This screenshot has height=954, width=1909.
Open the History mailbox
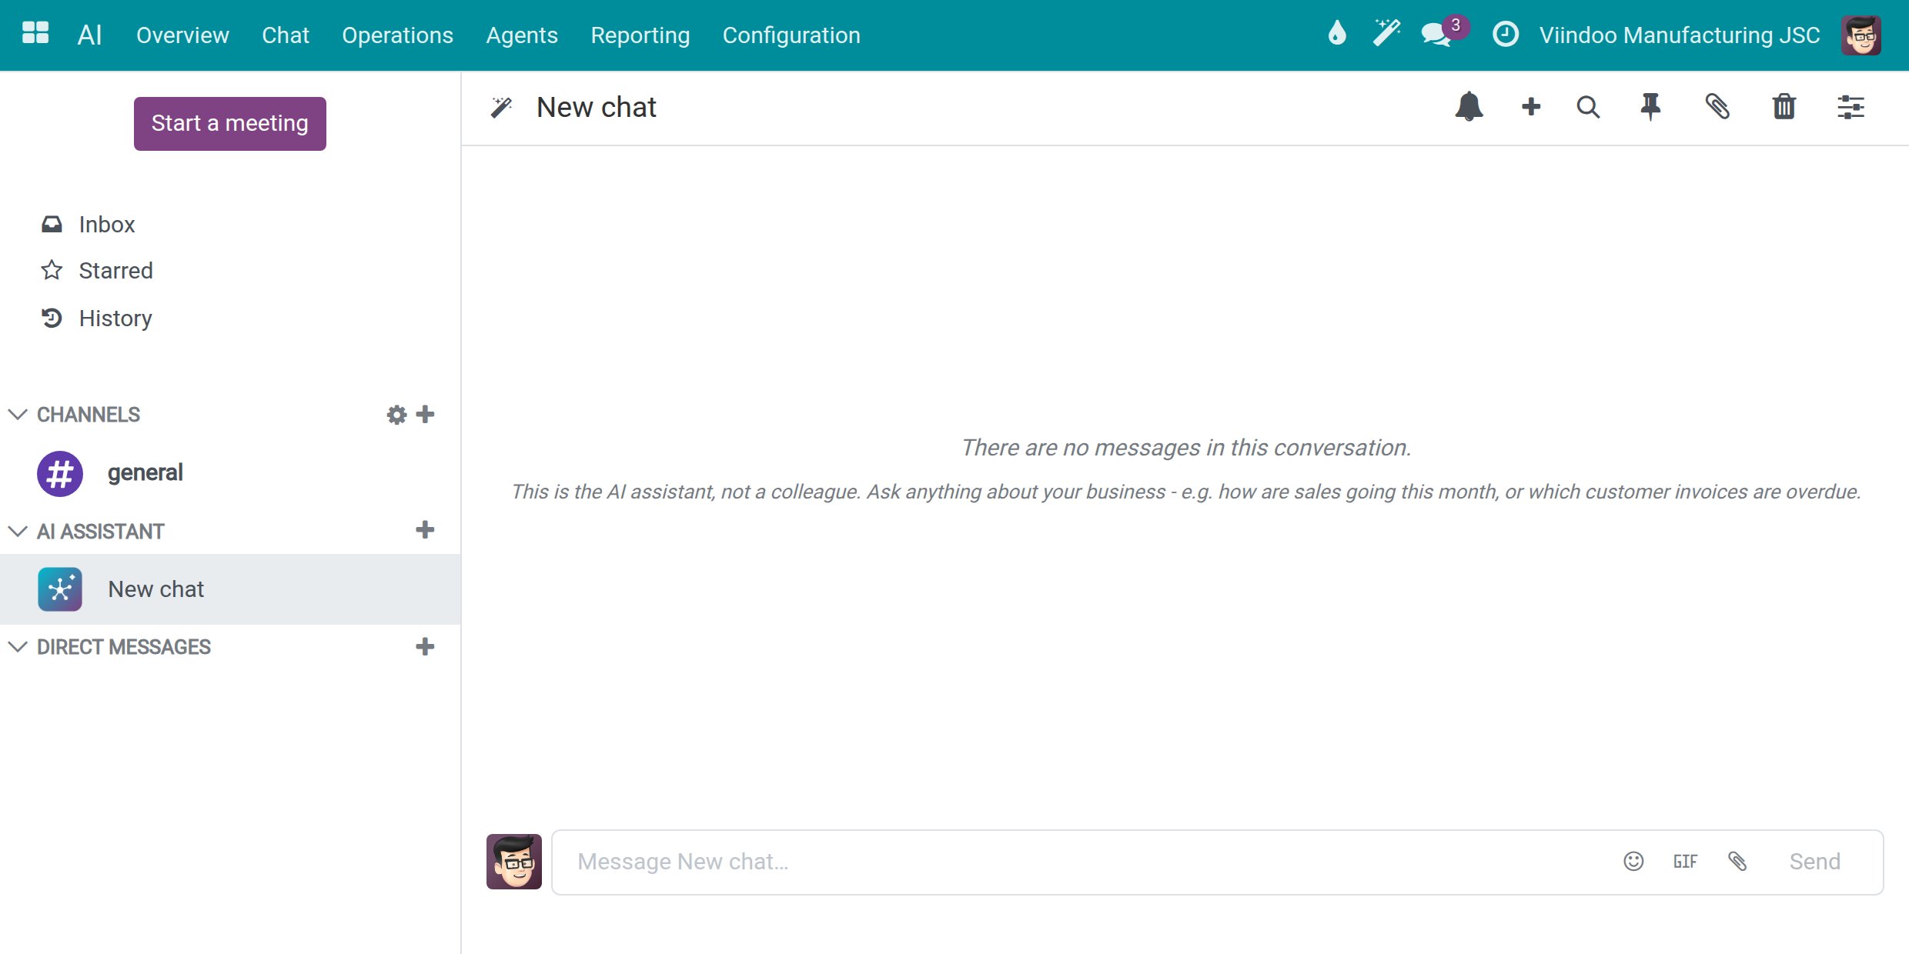(x=115, y=319)
